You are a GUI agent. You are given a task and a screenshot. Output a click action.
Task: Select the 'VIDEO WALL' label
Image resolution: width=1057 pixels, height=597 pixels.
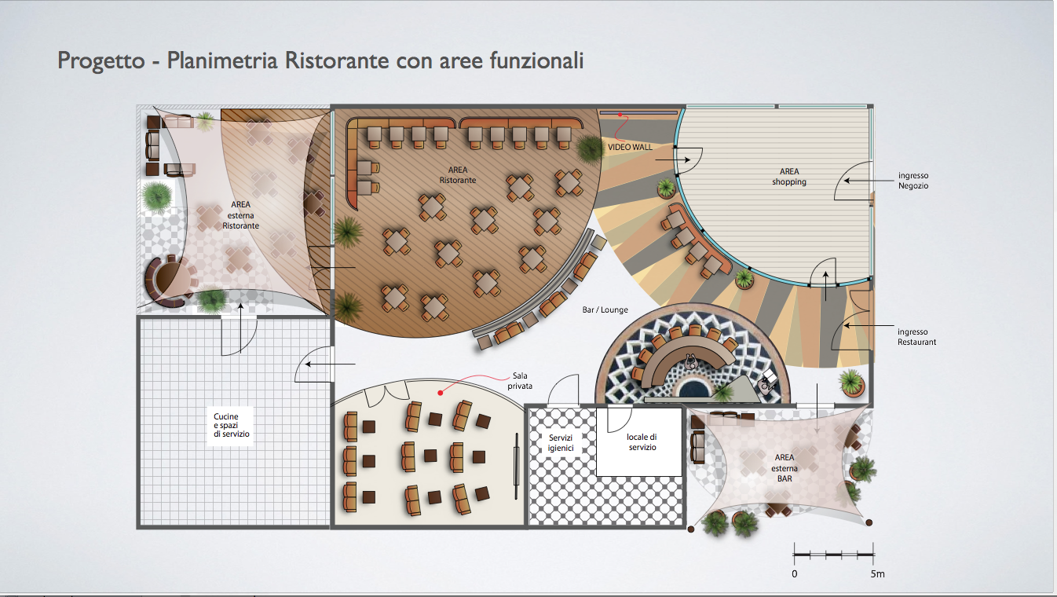click(x=630, y=147)
